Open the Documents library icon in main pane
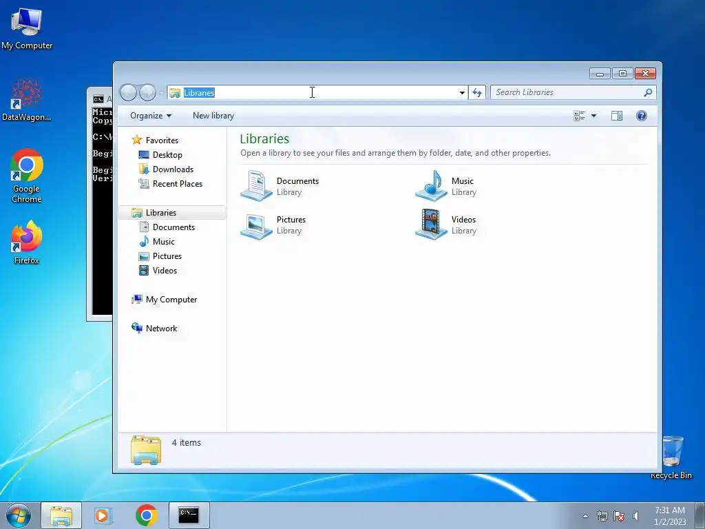Image resolution: width=705 pixels, height=529 pixels. click(x=256, y=186)
